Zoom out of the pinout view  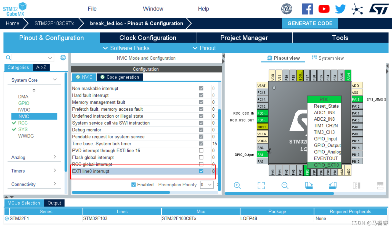click(x=285, y=185)
